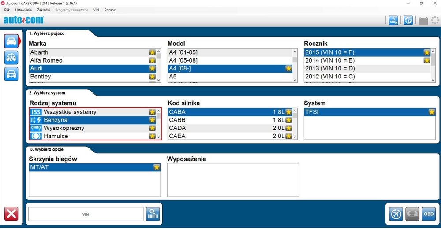Toggle favorite star for CABA engine code

(x=288, y=112)
